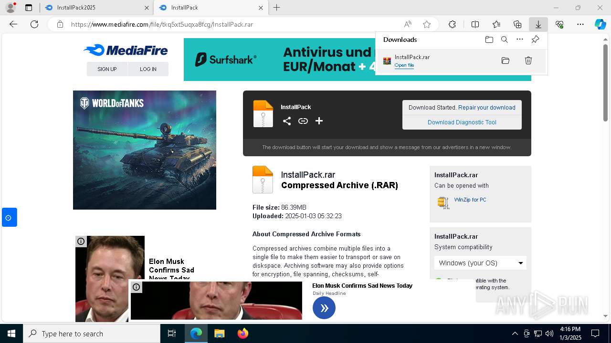Click the SIGN UP button

tap(107, 69)
